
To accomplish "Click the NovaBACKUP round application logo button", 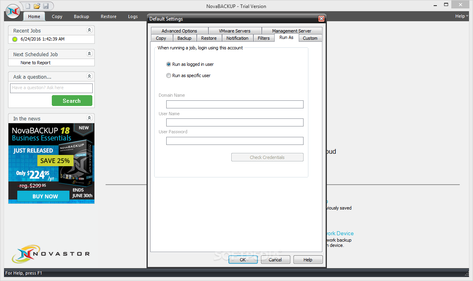I will [x=13, y=12].
